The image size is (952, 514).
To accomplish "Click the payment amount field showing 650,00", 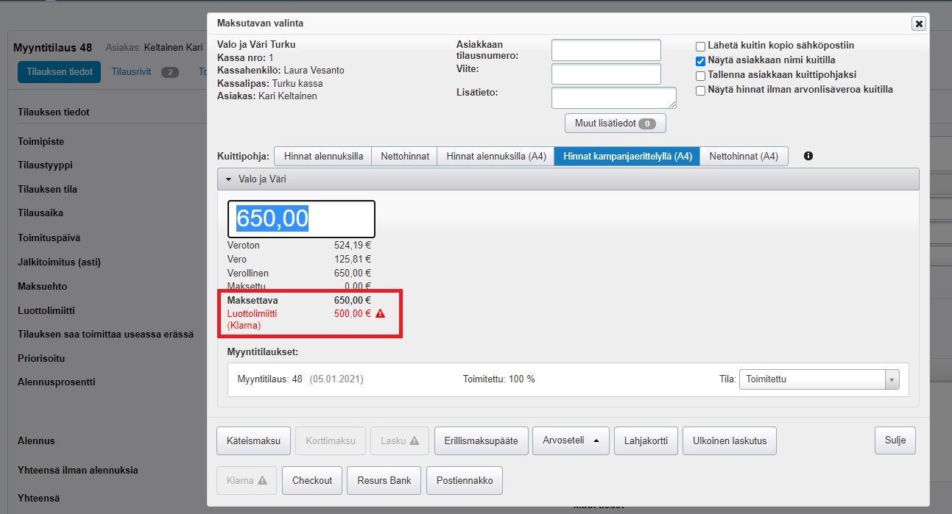I will pyautogui.click(x=301, y=218).
